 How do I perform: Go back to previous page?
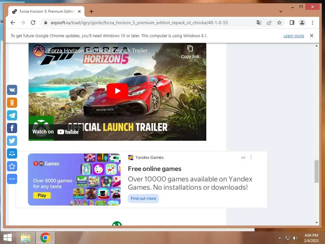click(13, 23)
